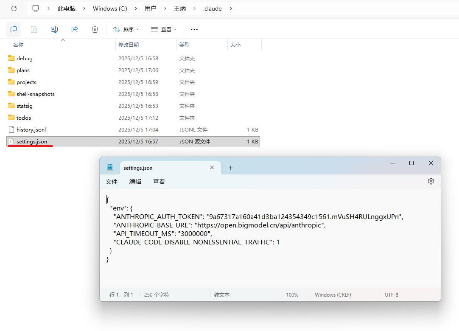The height and width of the screenshot is (331, 459).
Task: Click the statsig folder icon
Action: click(11, 105)
